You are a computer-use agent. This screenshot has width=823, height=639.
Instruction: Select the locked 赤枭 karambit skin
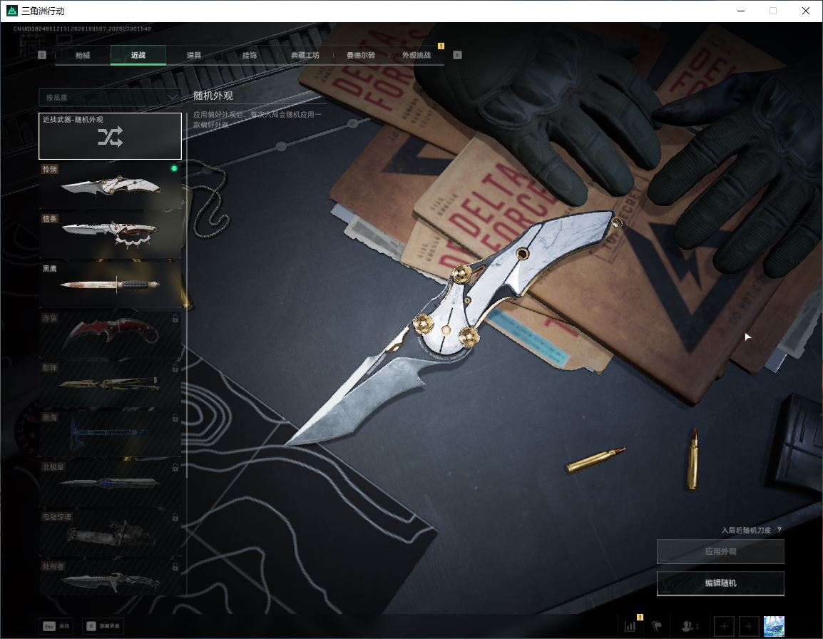pos(111,334)
